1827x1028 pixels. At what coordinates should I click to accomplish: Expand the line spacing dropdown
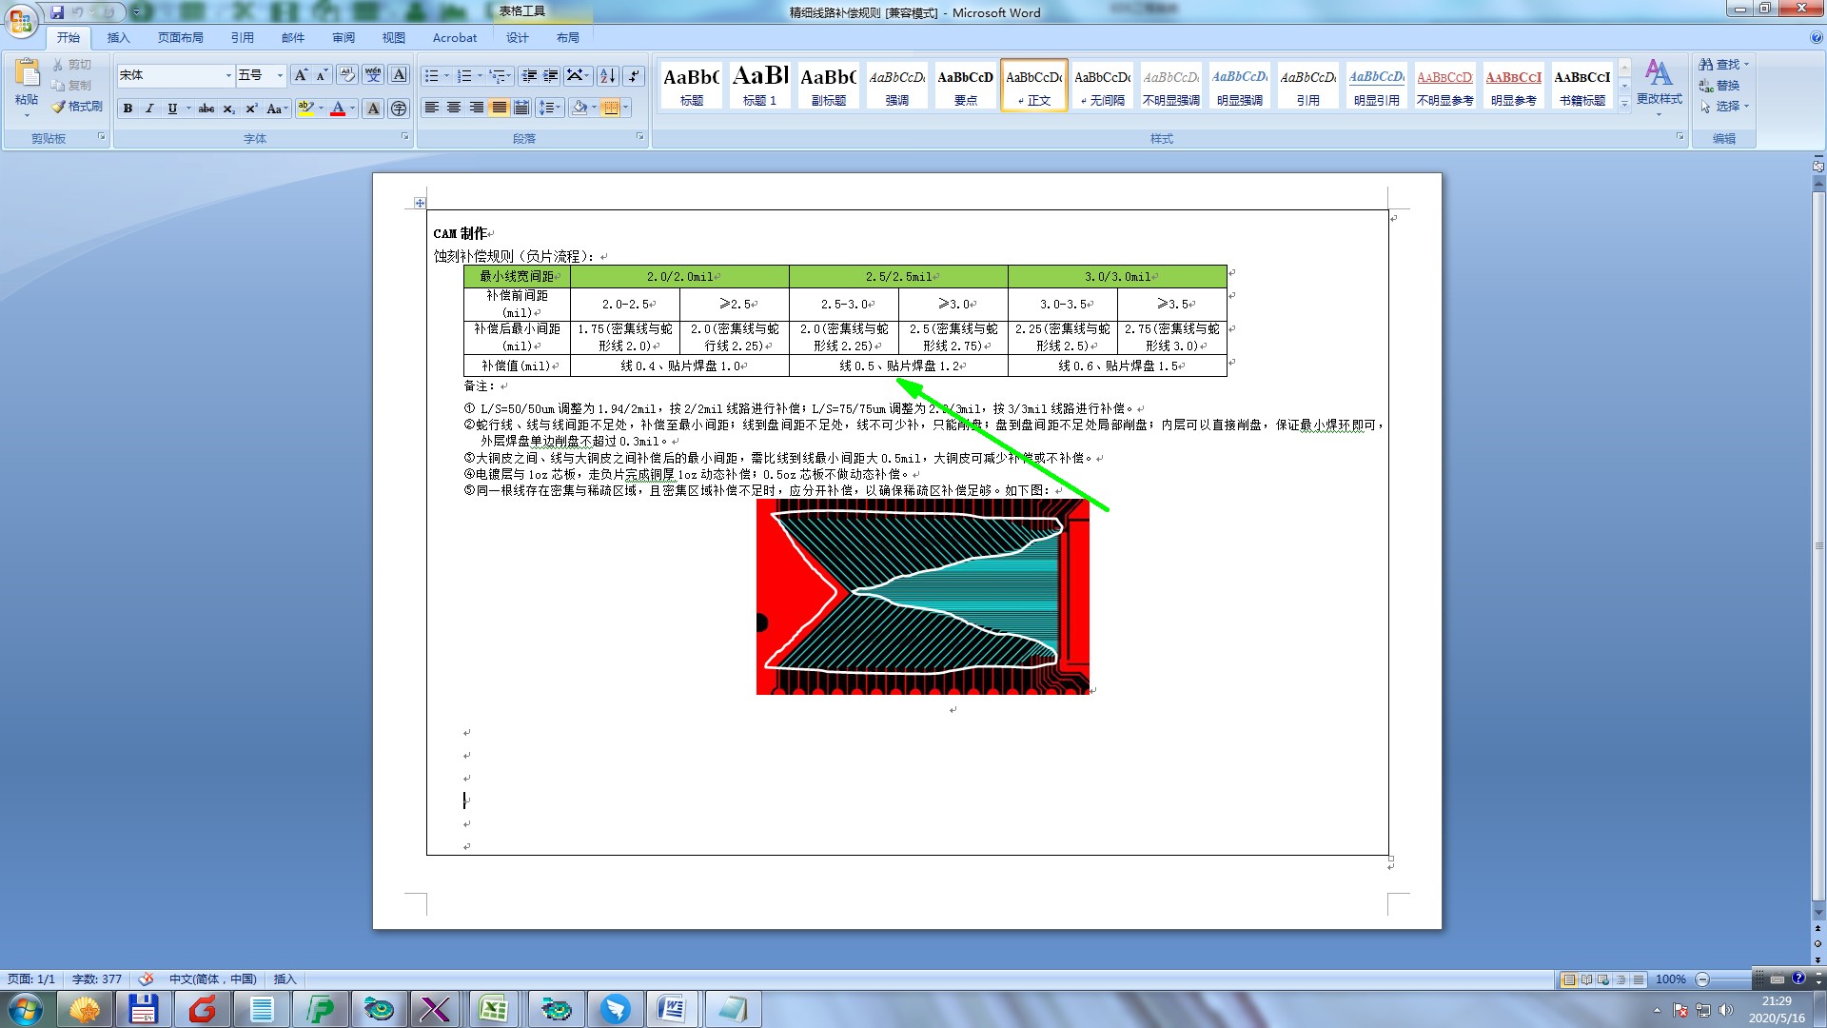558,108
